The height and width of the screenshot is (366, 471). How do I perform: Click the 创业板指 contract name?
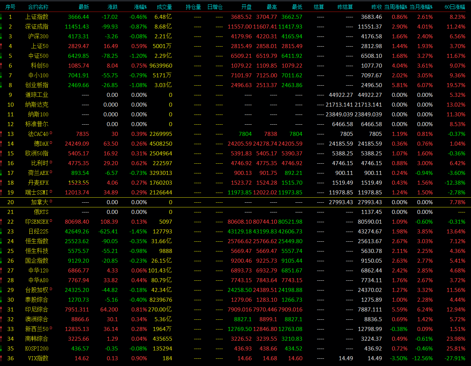coord(37,85)
